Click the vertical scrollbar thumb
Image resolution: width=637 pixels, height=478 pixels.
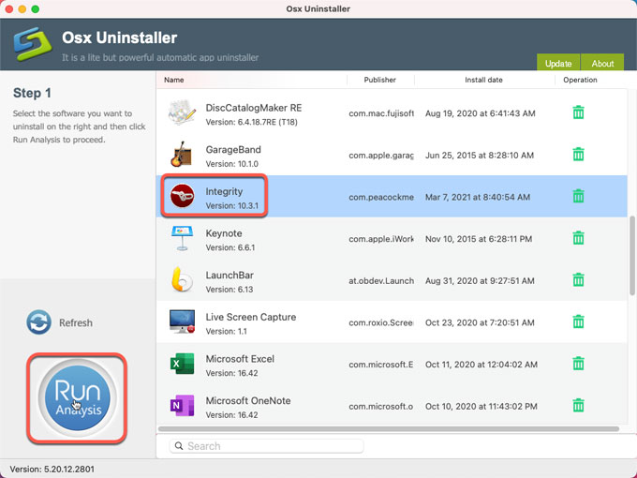click(x=632, y=256)
